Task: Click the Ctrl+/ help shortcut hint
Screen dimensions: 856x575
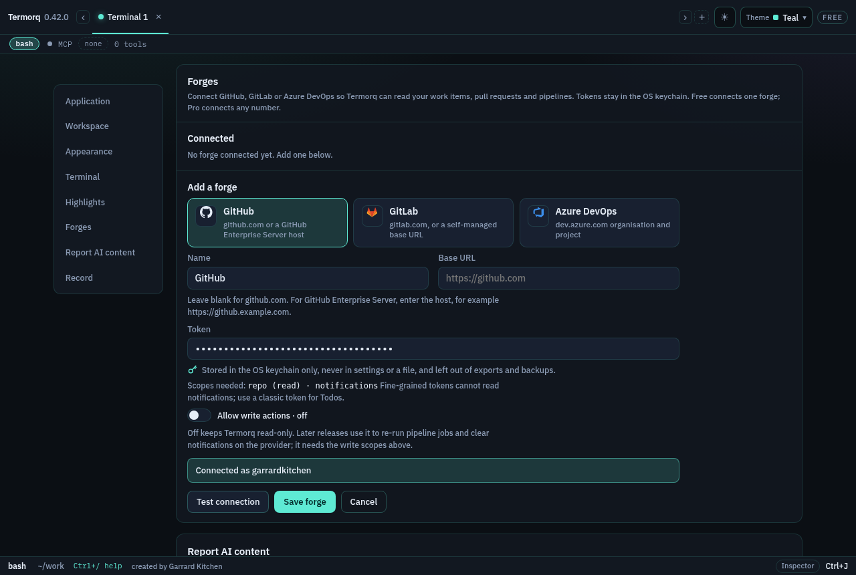Action: tap(98, 566)
